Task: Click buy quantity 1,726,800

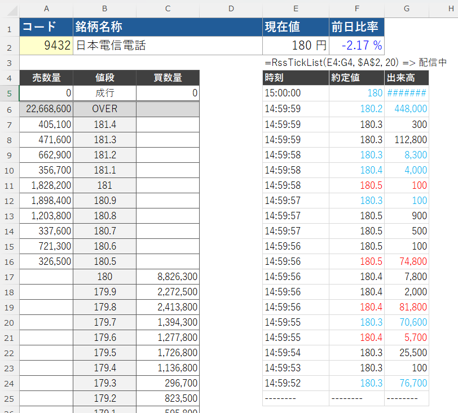Action: tap(168, 353)
